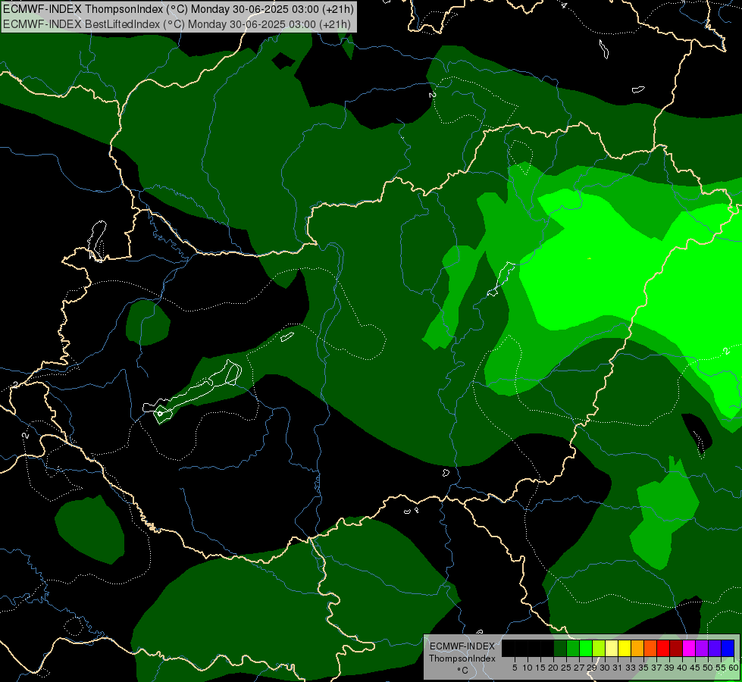Click the legend tick label 10

point(528,668)
